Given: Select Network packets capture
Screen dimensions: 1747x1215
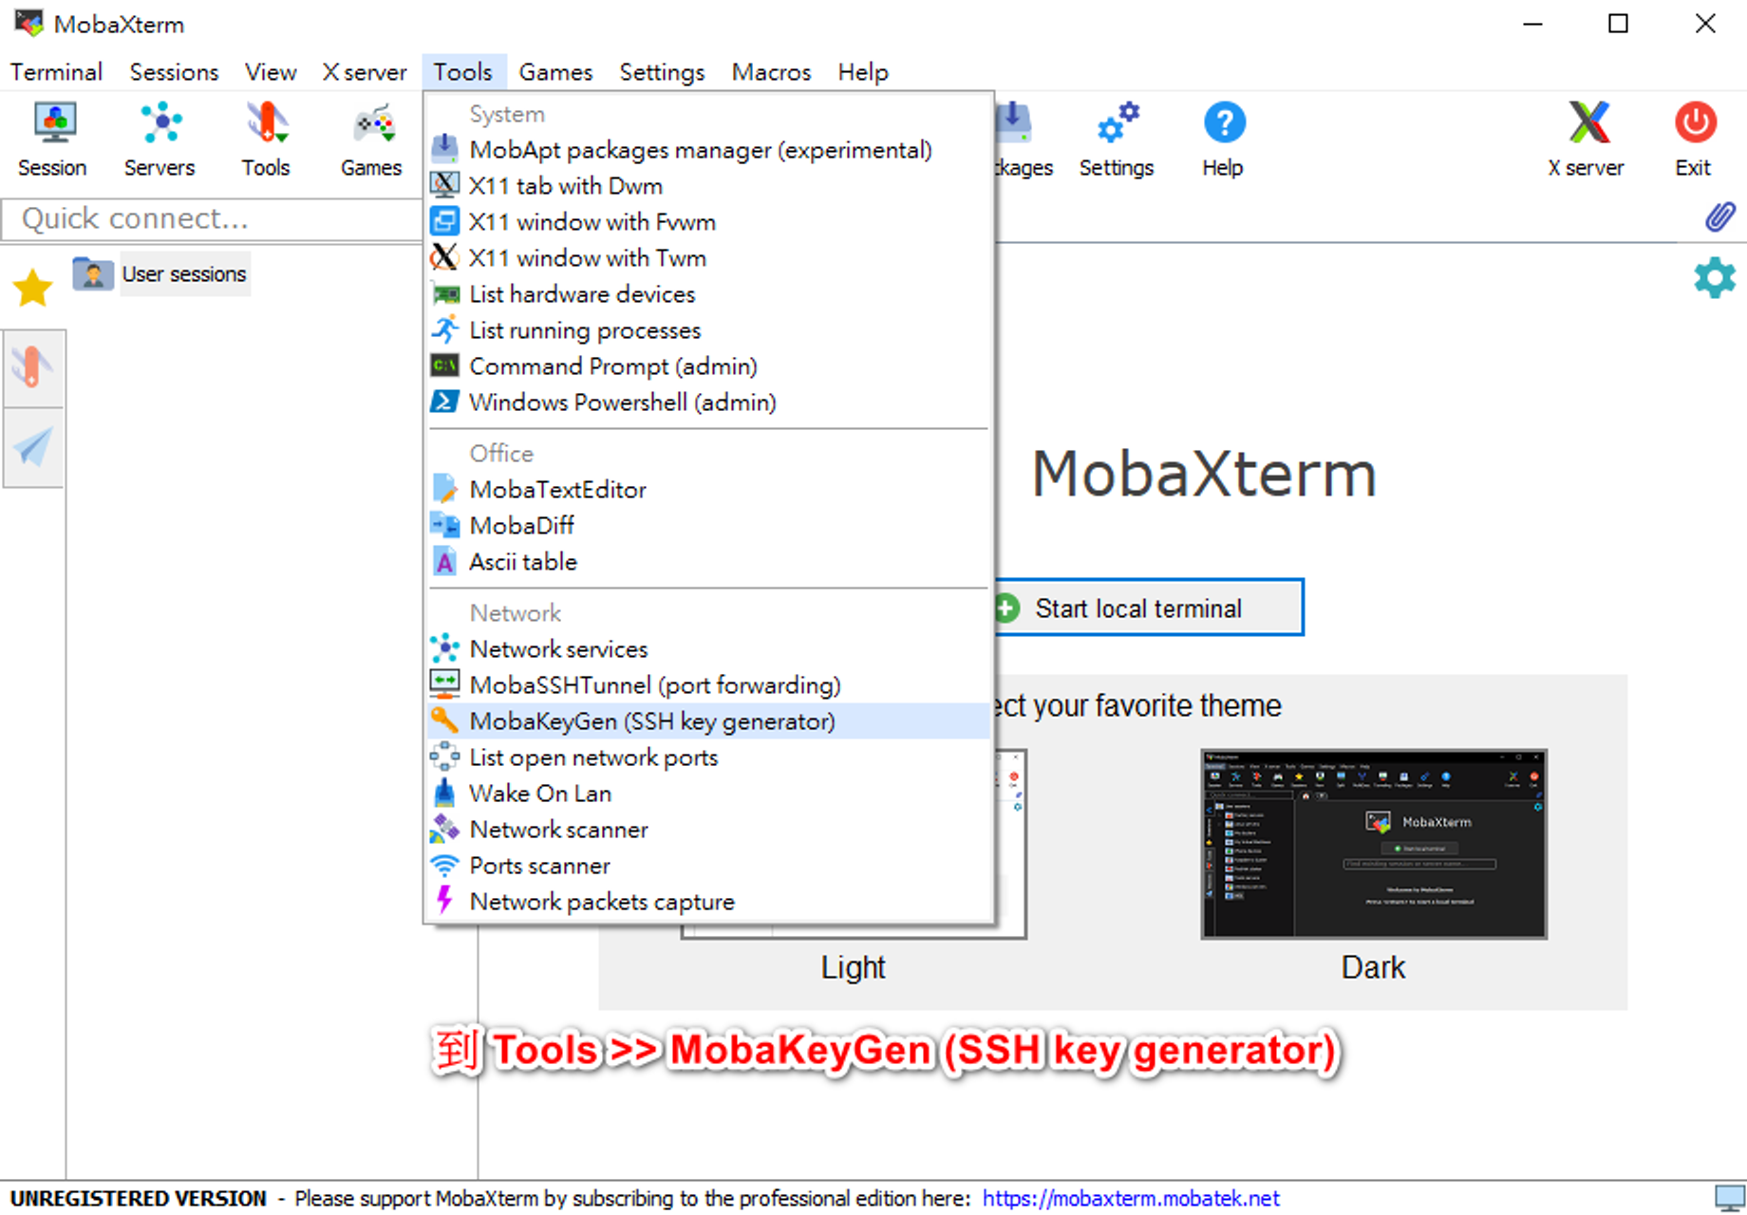Looking at the screenshot, I should [x=708, y=902].
